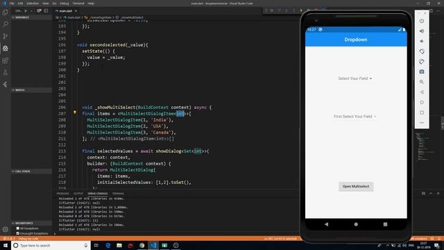The image size is (444, 250).
Task: Collapse the Watch section
Action: click(x=31, y=90)
